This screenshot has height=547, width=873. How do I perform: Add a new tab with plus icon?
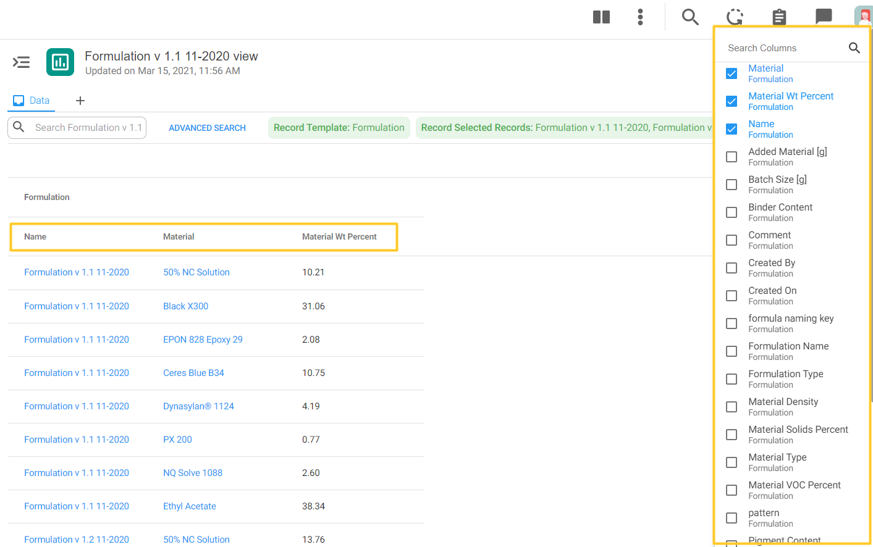click(x=80, y=101)
